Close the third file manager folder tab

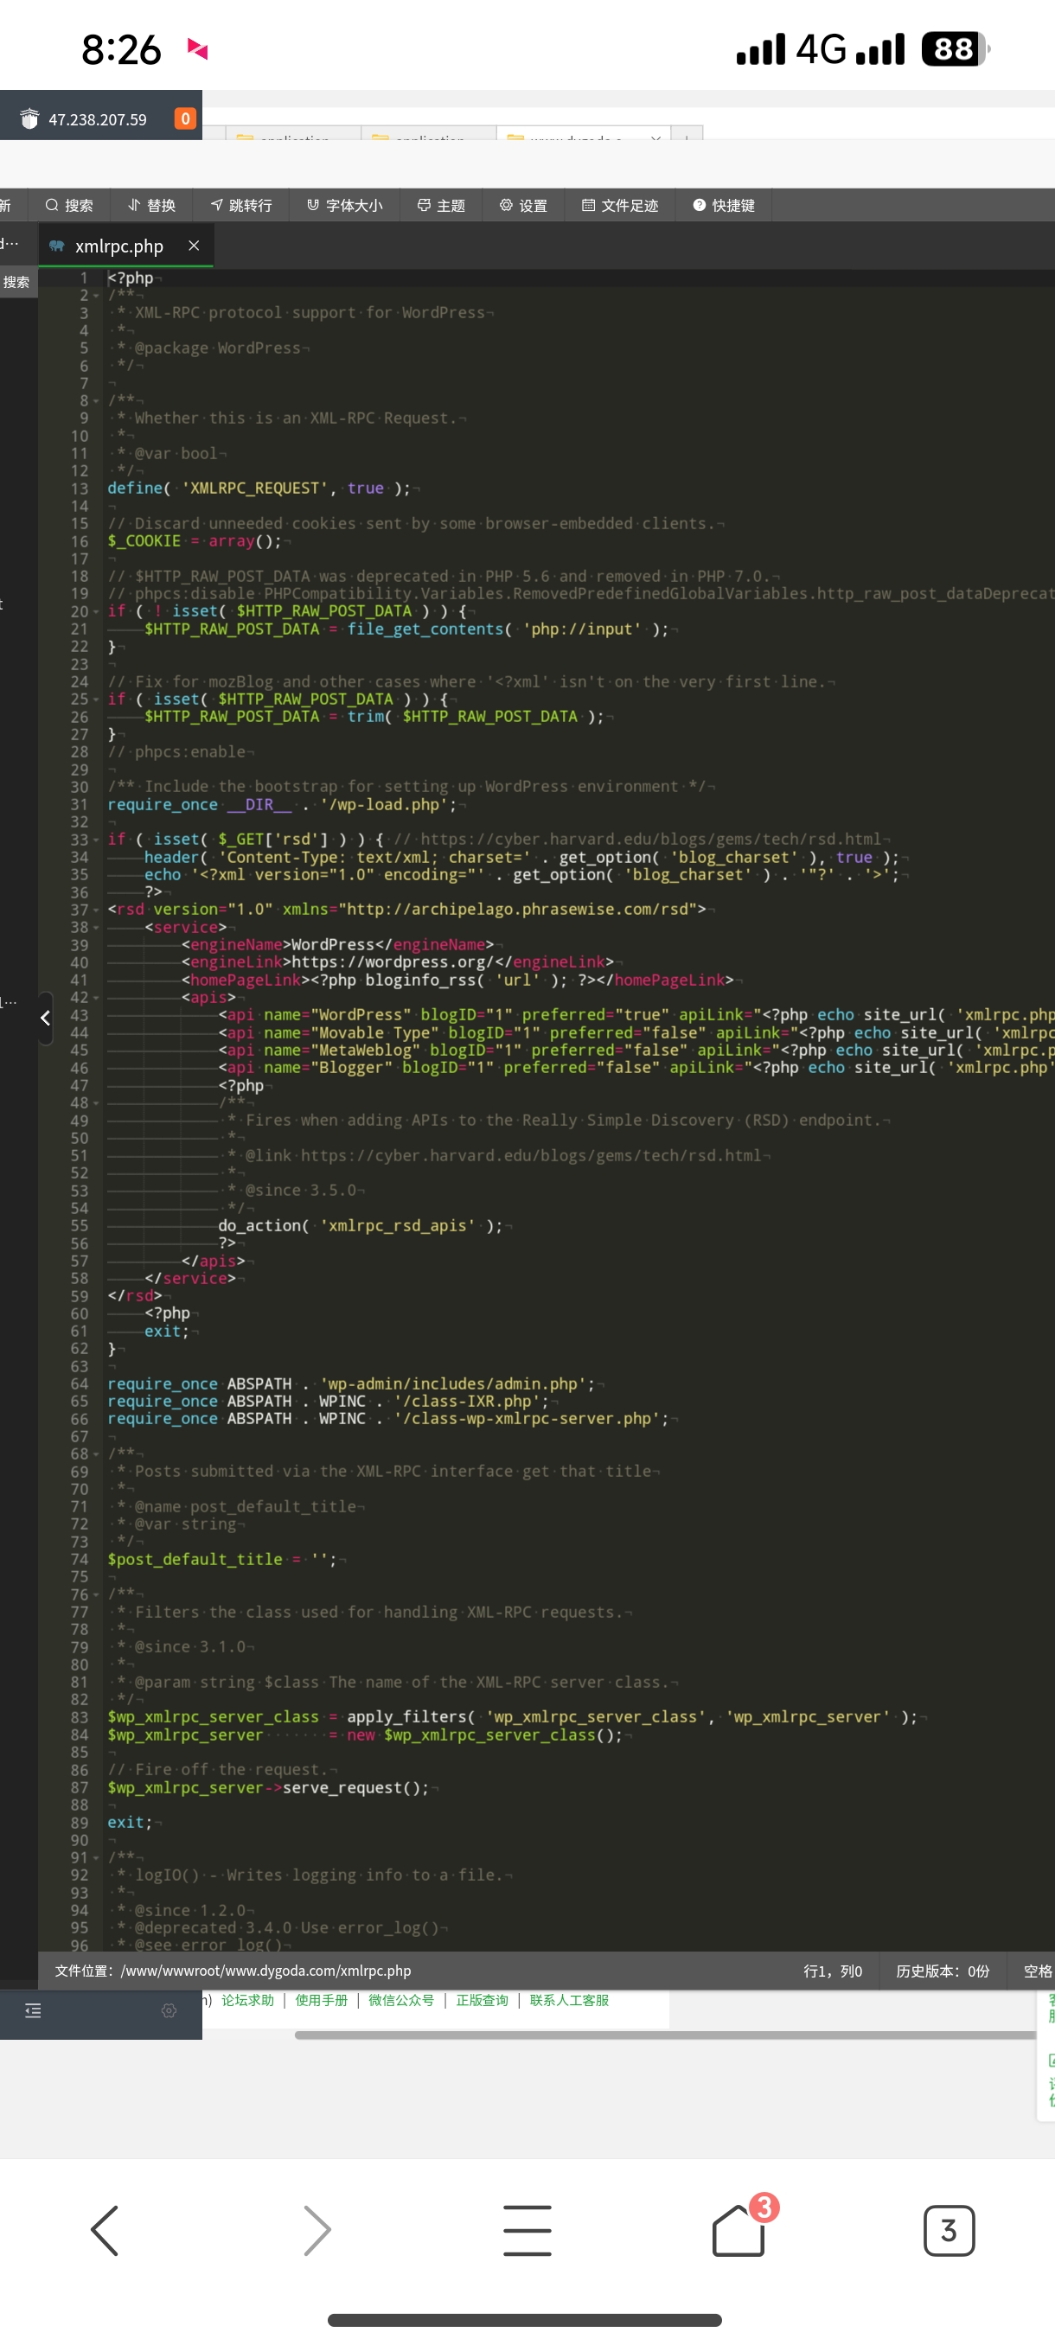[655, 137]
